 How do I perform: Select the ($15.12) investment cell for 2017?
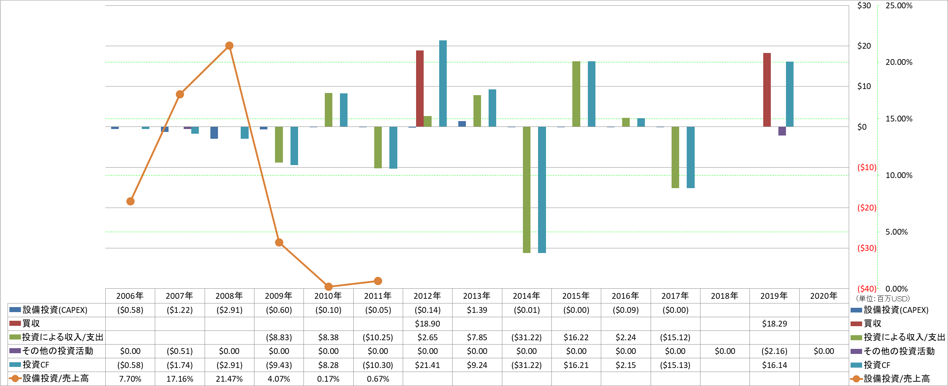[x=675, y=337]
